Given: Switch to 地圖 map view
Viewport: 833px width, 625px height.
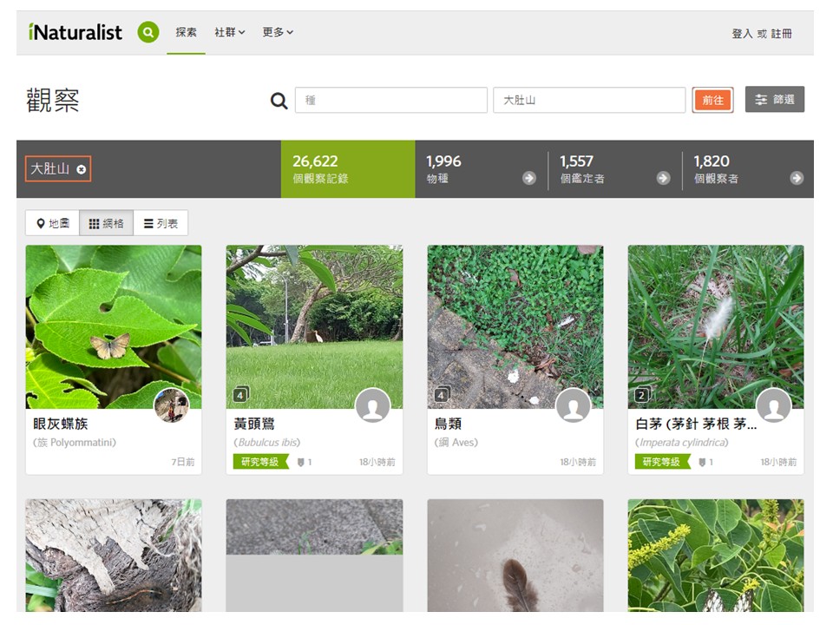Looking at the screenshot, I should 52,223.
